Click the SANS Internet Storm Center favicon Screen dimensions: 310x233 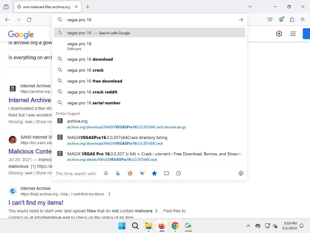point(13,140)
